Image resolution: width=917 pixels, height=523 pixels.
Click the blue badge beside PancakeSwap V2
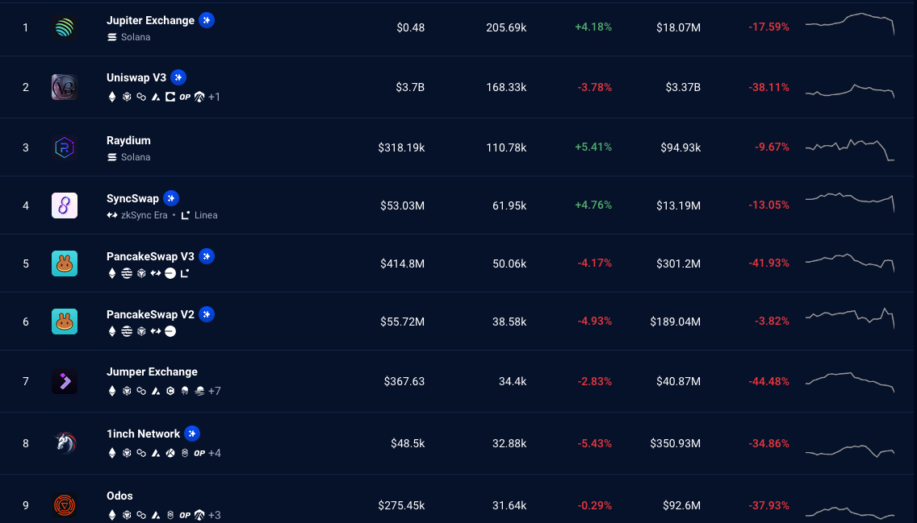pos(207,314)
